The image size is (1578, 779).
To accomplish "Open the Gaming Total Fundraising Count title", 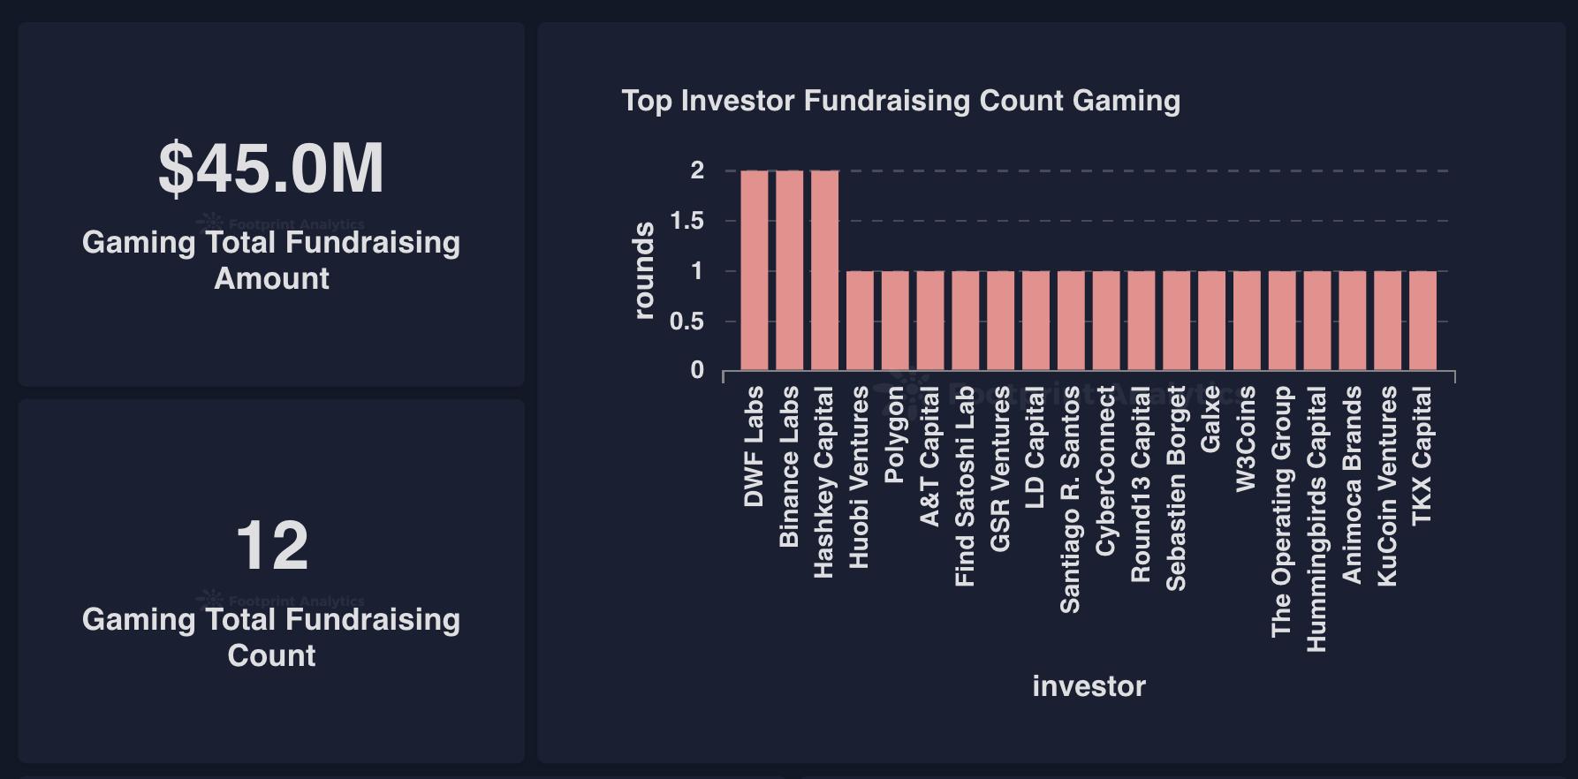I will (x=271, y=637).
